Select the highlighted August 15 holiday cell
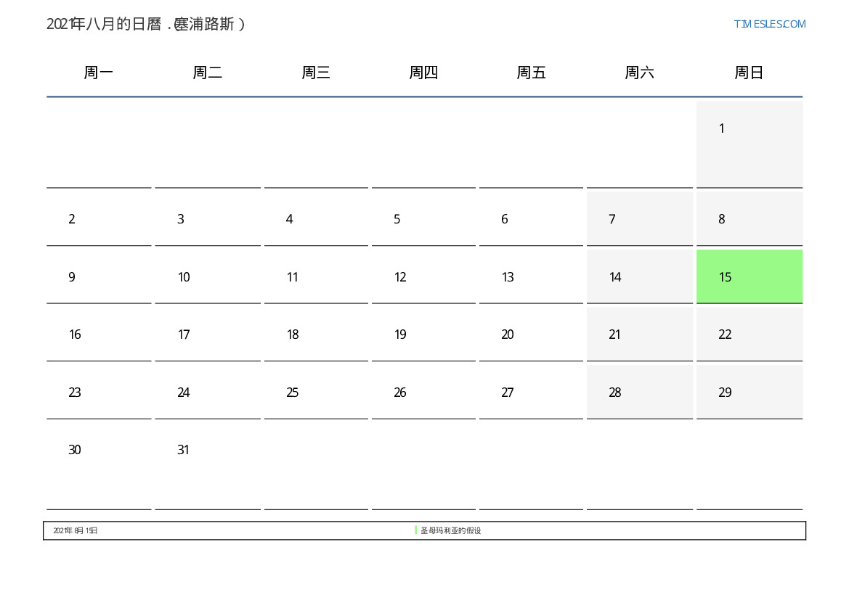The image size is (849, 600). pos(749,276)
